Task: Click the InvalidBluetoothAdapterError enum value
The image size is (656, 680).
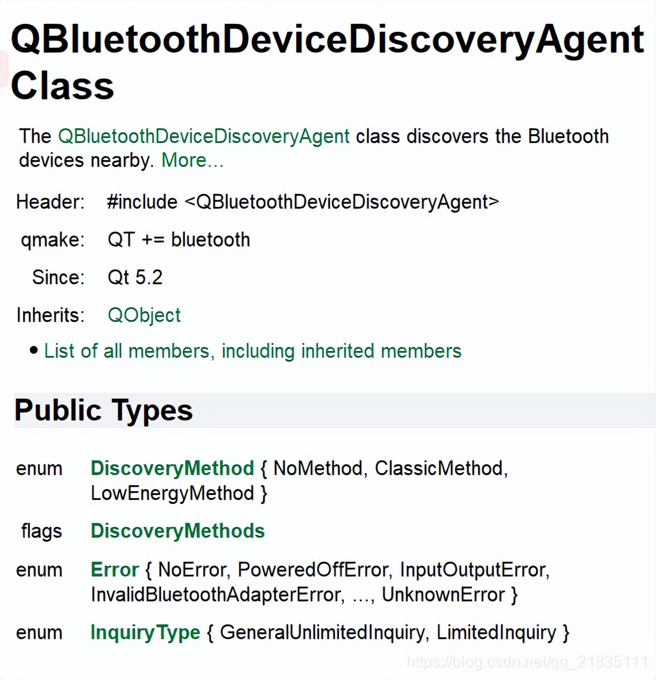Action: pos(216,595)
